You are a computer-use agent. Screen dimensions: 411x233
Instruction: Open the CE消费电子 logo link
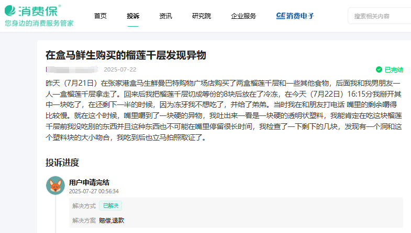[295, 16]
